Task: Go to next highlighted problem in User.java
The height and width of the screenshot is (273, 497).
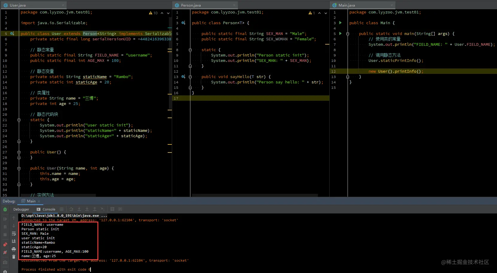Action: (x=168, y=13)
